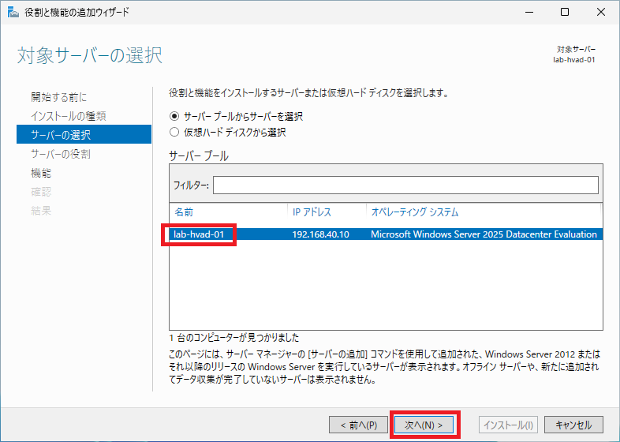The image size is (620, 442).
Task: Go to 機能 step in the sidebar
Action: 41,173
